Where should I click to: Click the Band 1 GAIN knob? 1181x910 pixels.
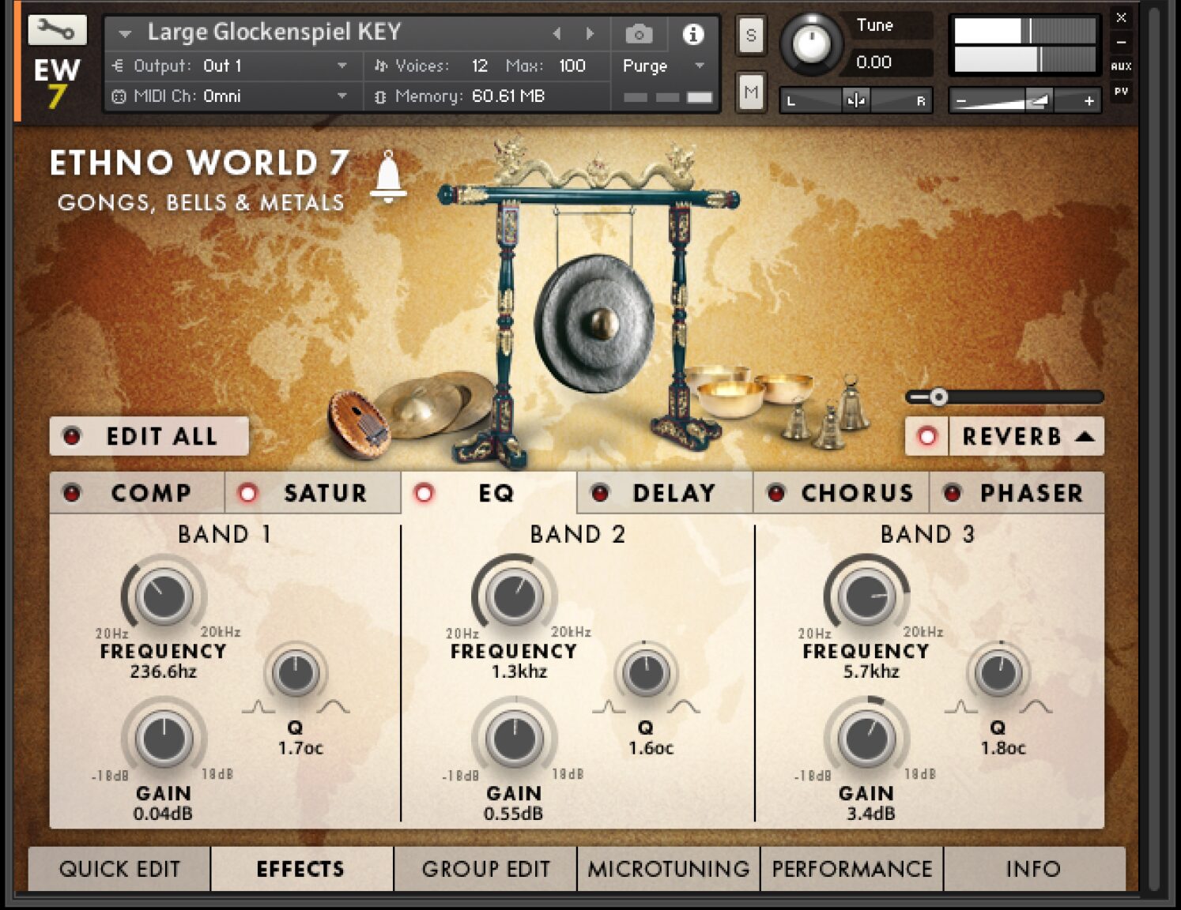pos(164,739)
